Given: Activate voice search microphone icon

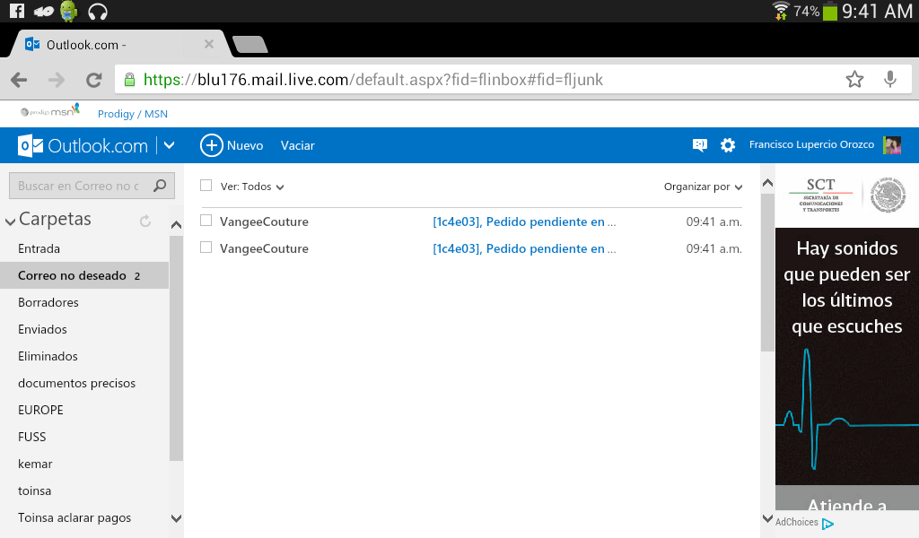Looking at the screenshot, I should pyautogui.click(x=889, y=79).
